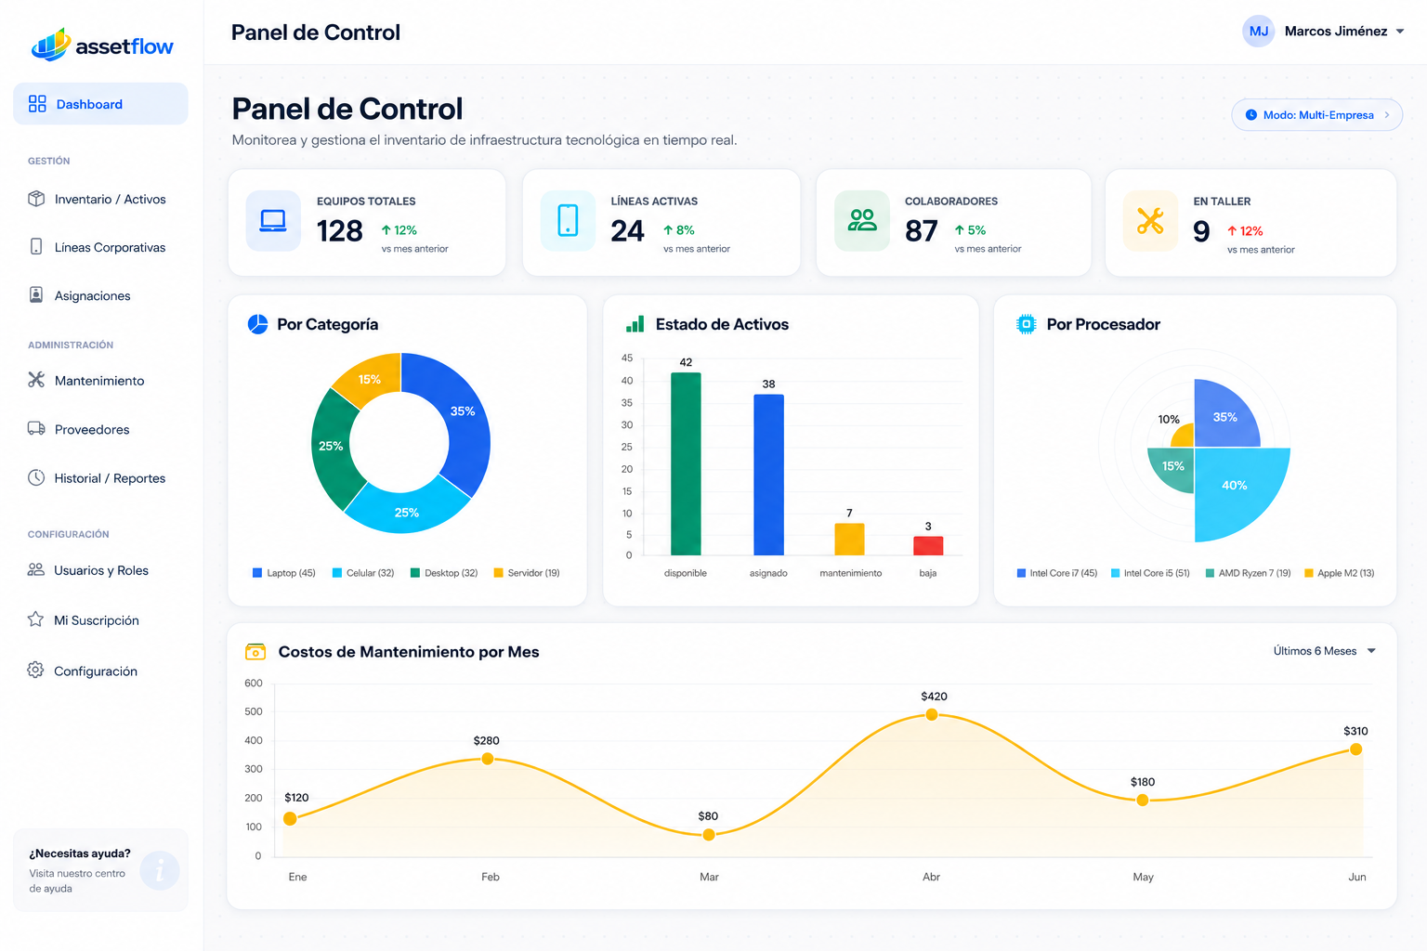Click the Configuración gear icon
This screenshot has width=1427, height=951.
[35, 671]
